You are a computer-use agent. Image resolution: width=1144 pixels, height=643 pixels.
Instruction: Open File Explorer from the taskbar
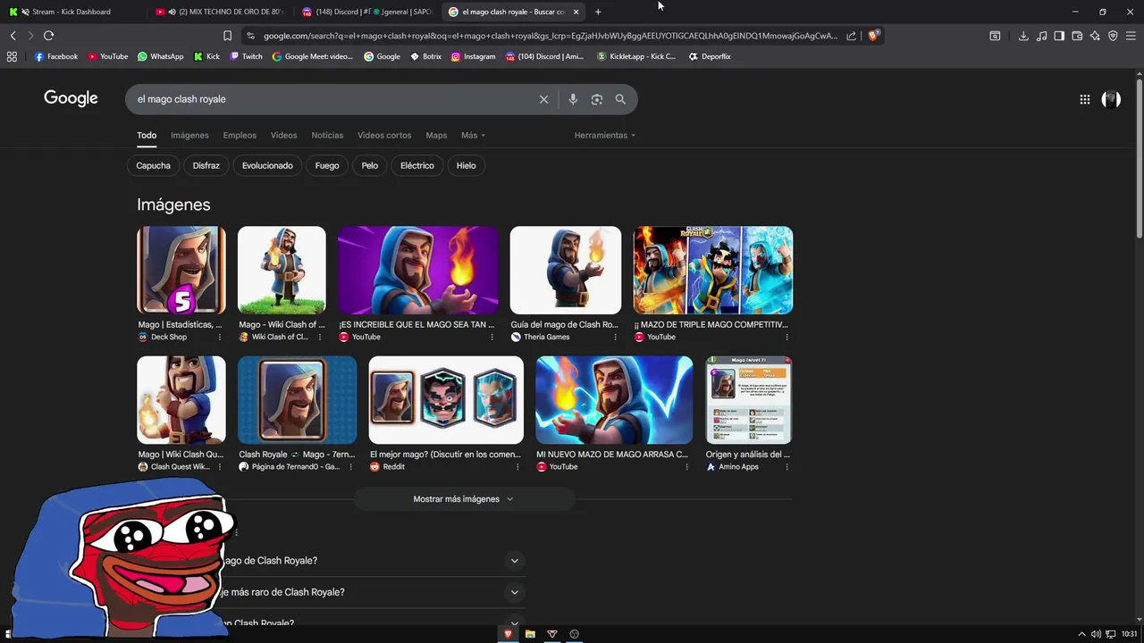pos(530,634)
